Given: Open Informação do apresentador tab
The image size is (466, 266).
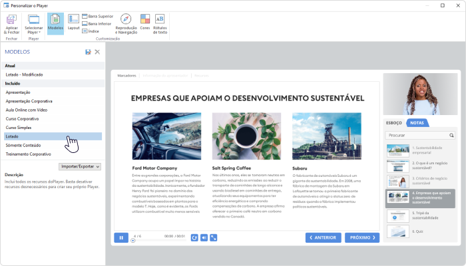Looking at the screenshot, I should pos(165,76).
